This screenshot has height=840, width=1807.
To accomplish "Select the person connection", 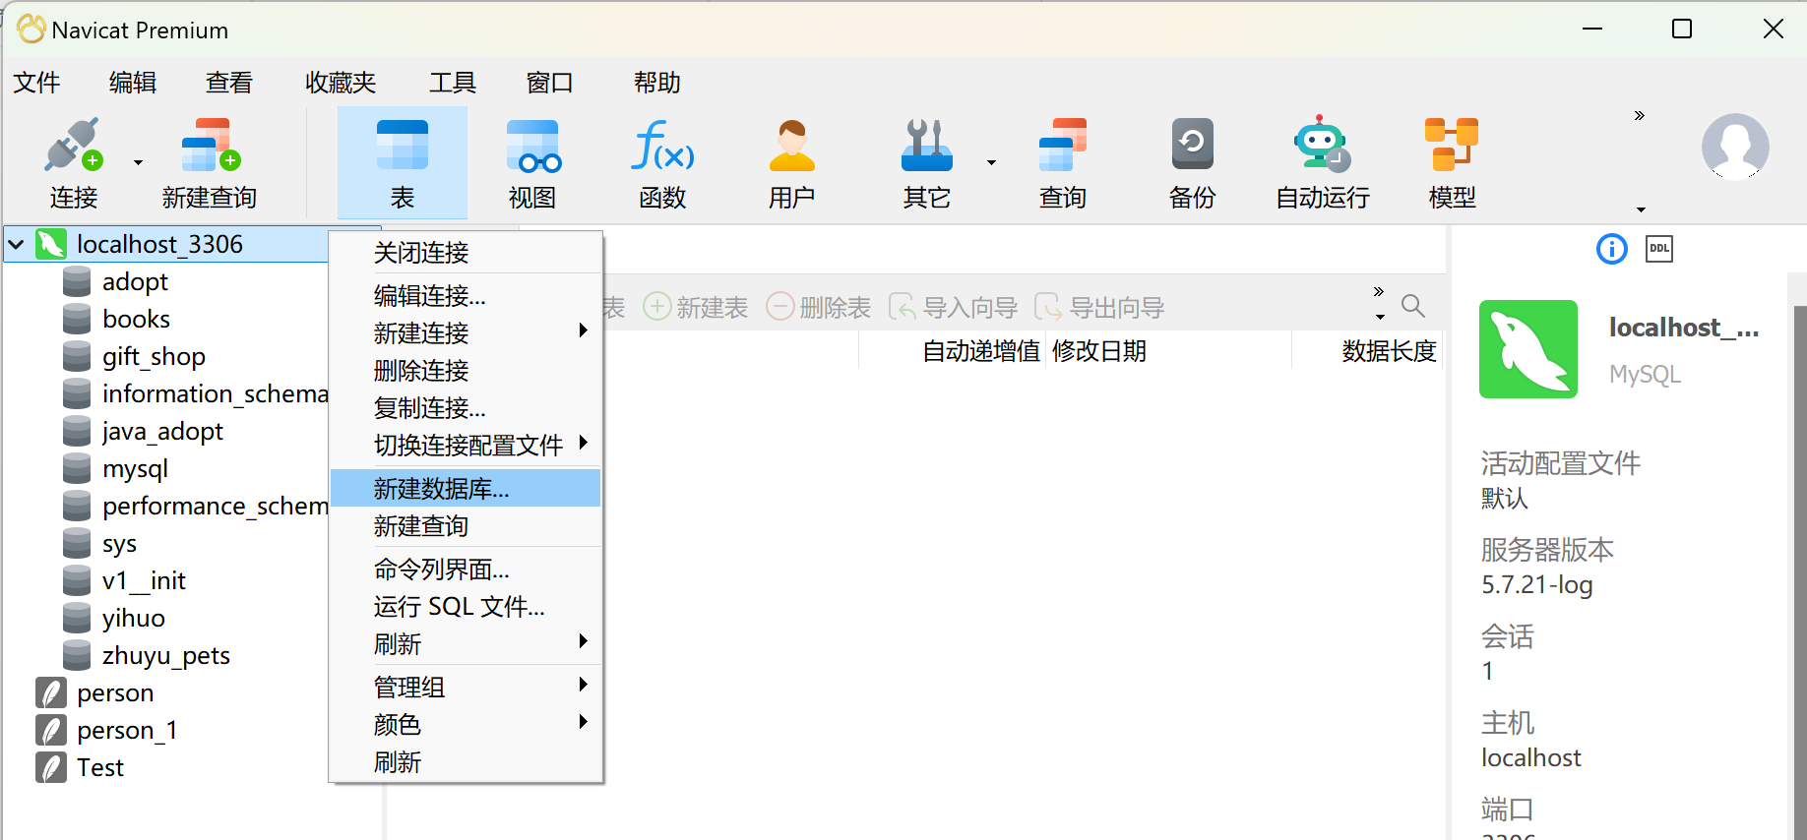I will 115,693.
